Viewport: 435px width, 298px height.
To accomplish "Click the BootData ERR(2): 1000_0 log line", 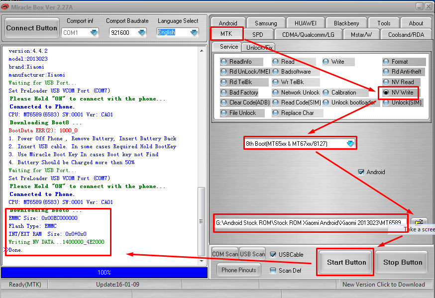I will (x=43, y=130).
